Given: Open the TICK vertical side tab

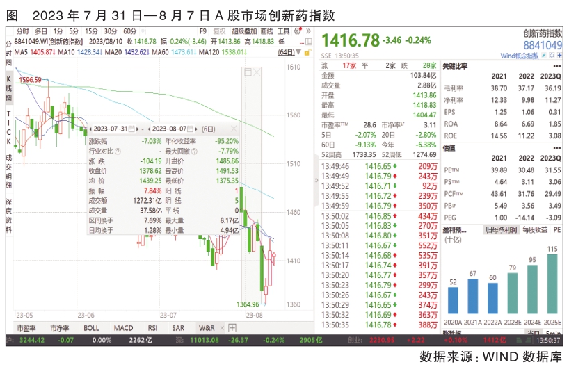Looking at the screenshot, I should point(9,127).
